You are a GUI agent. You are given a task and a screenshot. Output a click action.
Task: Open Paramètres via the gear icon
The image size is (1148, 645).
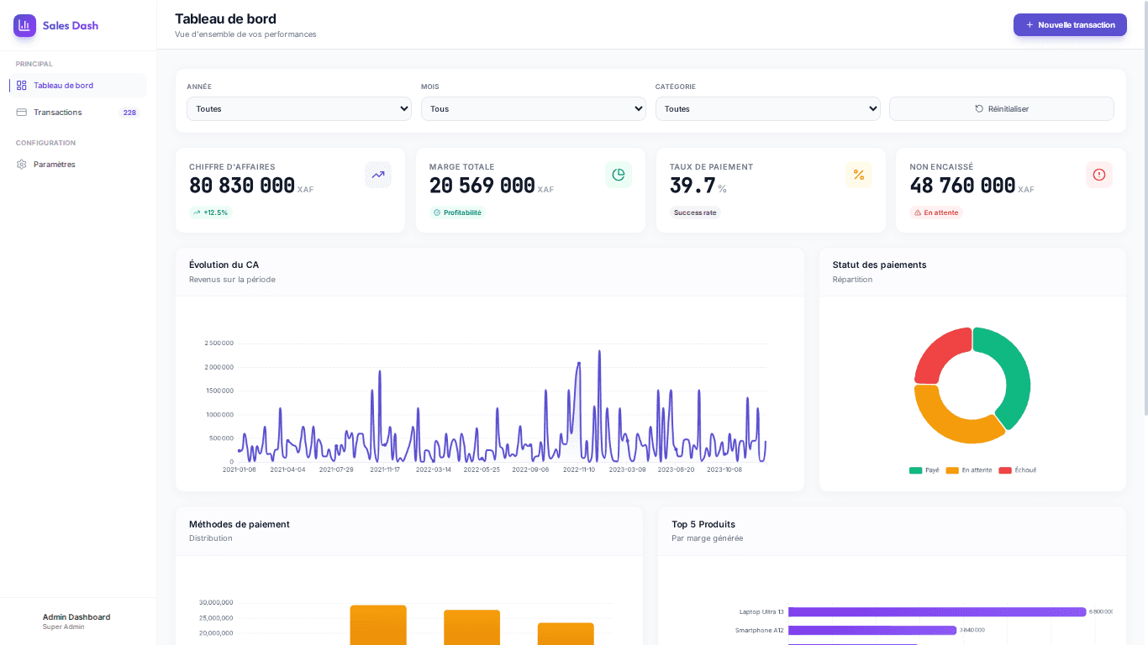point(20,164)
